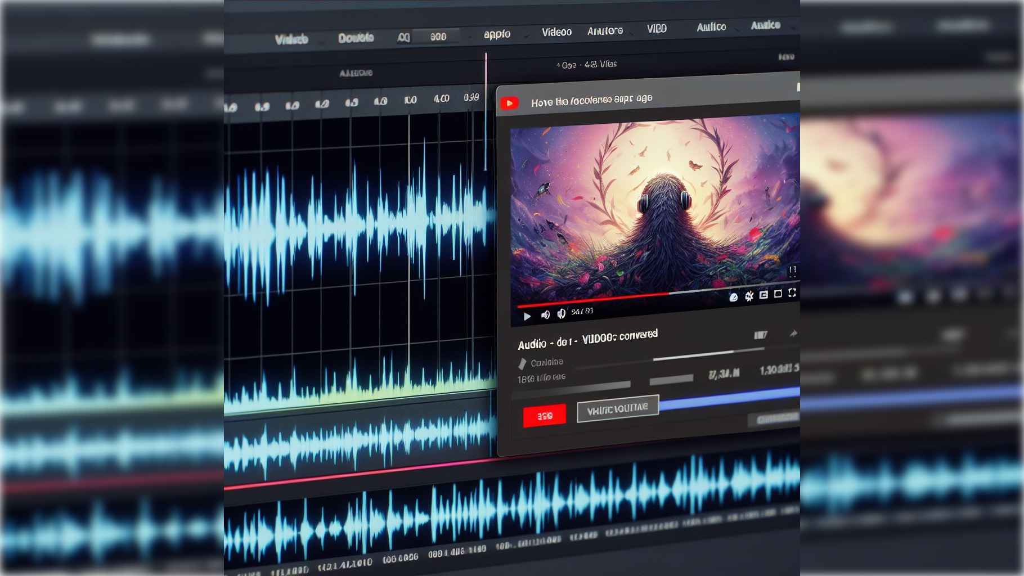1024x576 pixels.
Task: Click the 4.00 mark on the time ruler
Action: tap(441, 98)
